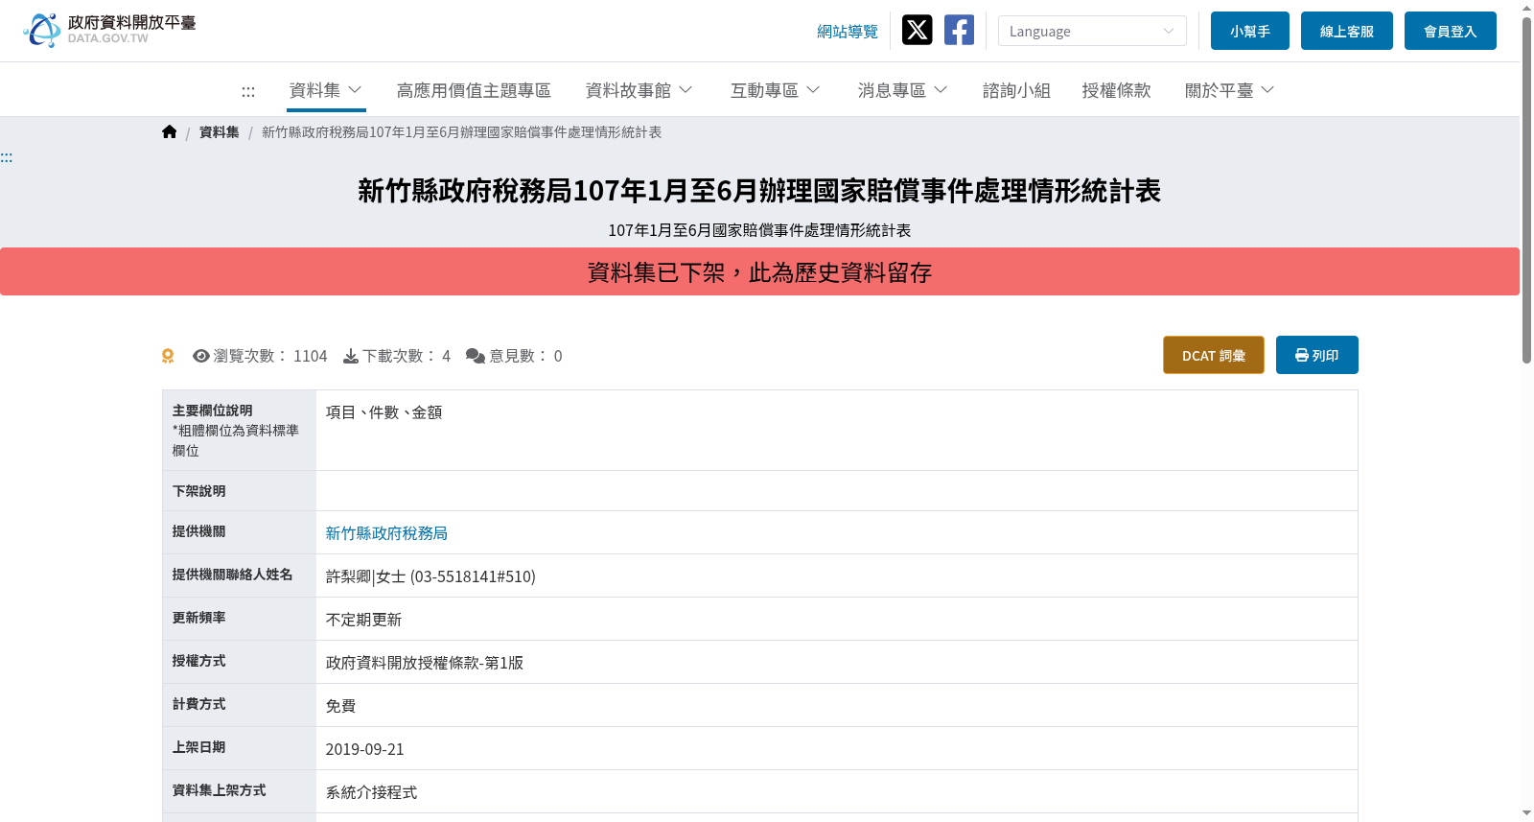Viewport: 1534px width, 822px height.
Task: Click the 系統介接程式 value
Action: click(x=372, y=792)
